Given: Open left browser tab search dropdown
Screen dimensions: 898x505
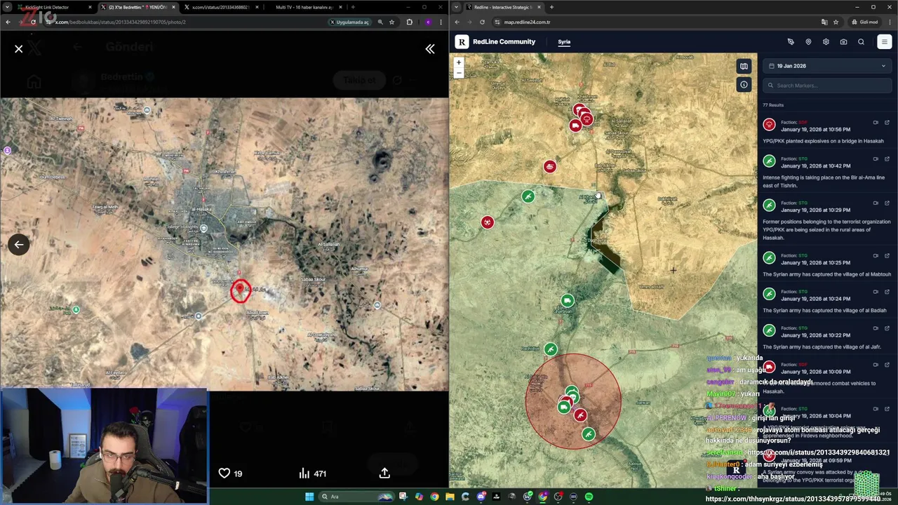Looking at the screenshot, I should (x=7, y=7).
